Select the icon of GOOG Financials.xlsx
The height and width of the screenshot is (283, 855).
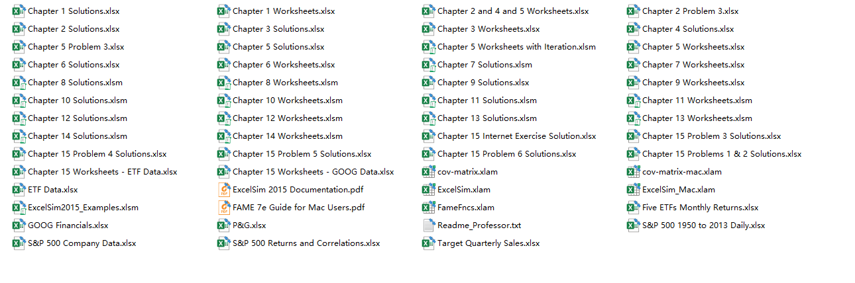click(x=19, y=225)
